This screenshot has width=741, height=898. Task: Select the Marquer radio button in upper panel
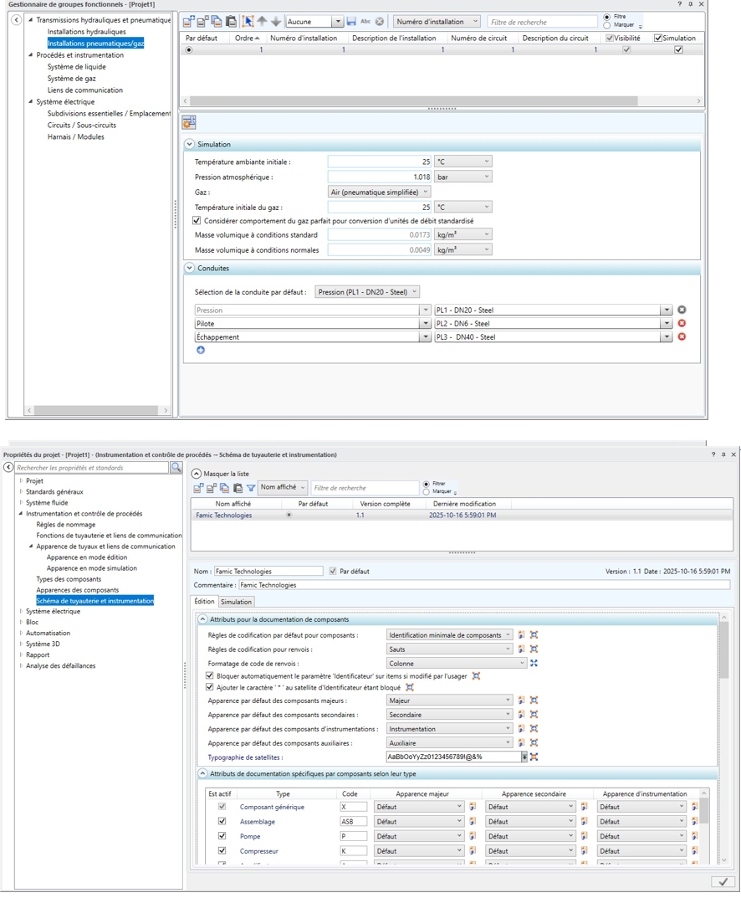tap(607, 26)
